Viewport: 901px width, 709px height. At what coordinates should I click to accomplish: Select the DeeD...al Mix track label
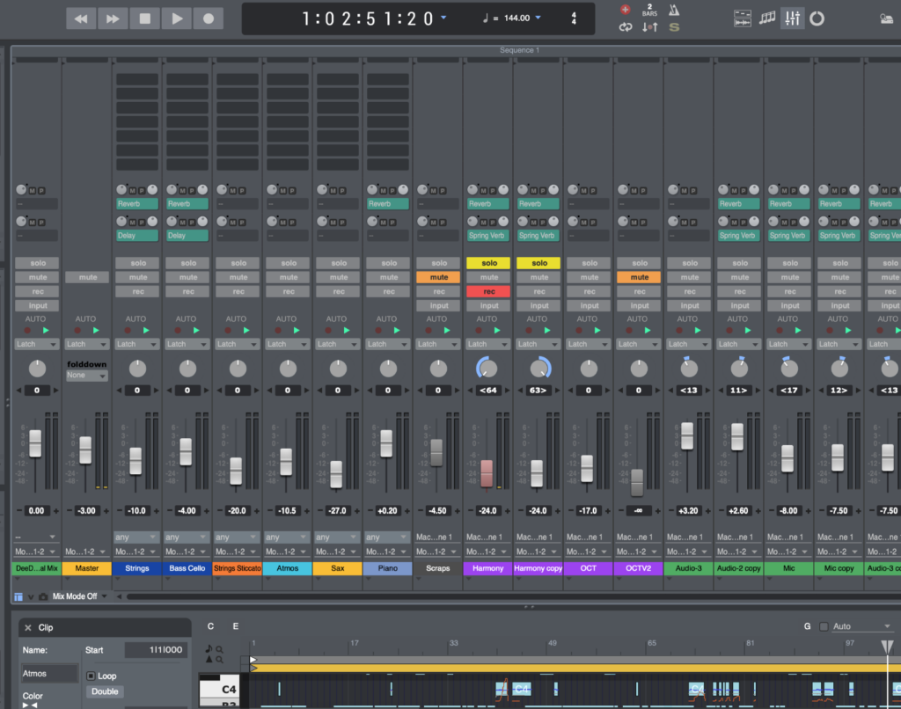click(x=36, y=568)
